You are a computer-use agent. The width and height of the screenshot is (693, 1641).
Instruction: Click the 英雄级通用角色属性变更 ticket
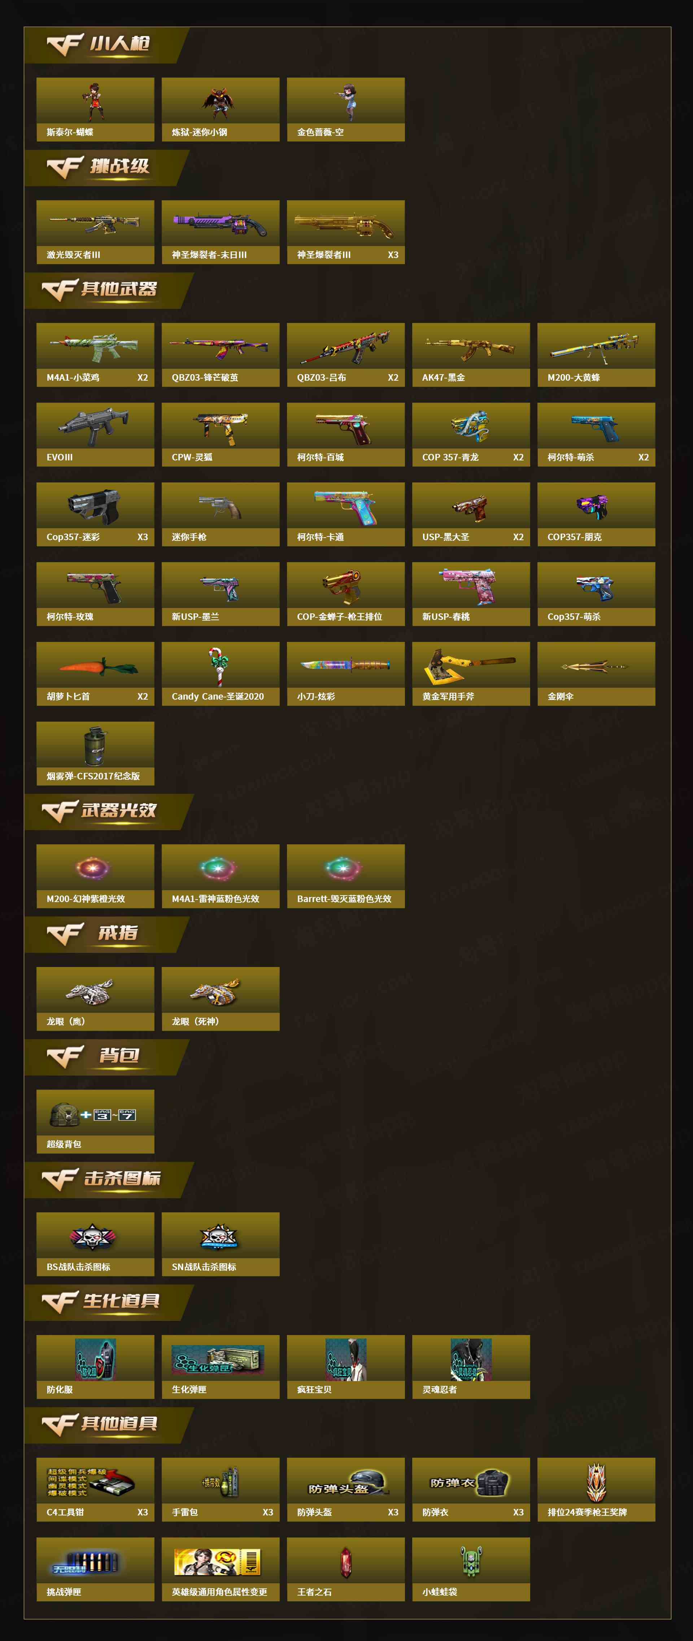coord(221,1569)
